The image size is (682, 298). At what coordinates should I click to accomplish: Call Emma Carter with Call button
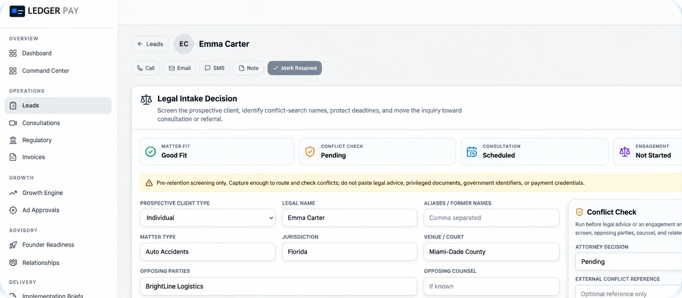[146, 68]
